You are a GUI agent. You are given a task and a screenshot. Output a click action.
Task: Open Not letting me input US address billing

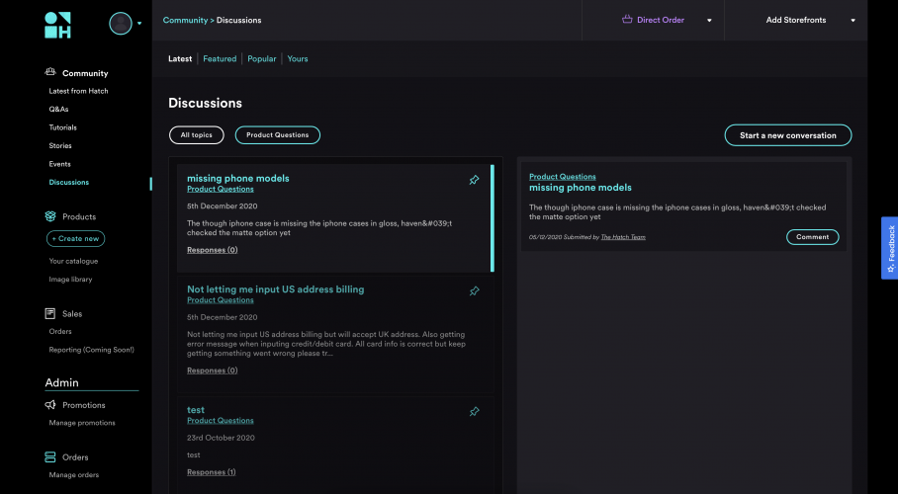click(276, 289)
